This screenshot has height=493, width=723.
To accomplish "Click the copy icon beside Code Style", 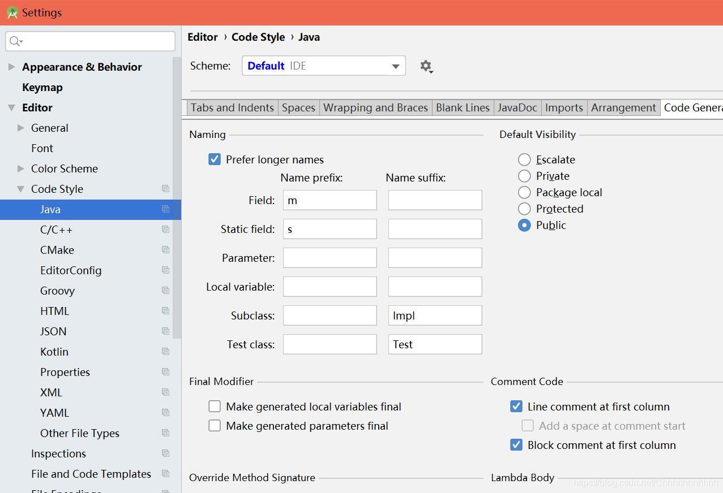I will [165, 189].
